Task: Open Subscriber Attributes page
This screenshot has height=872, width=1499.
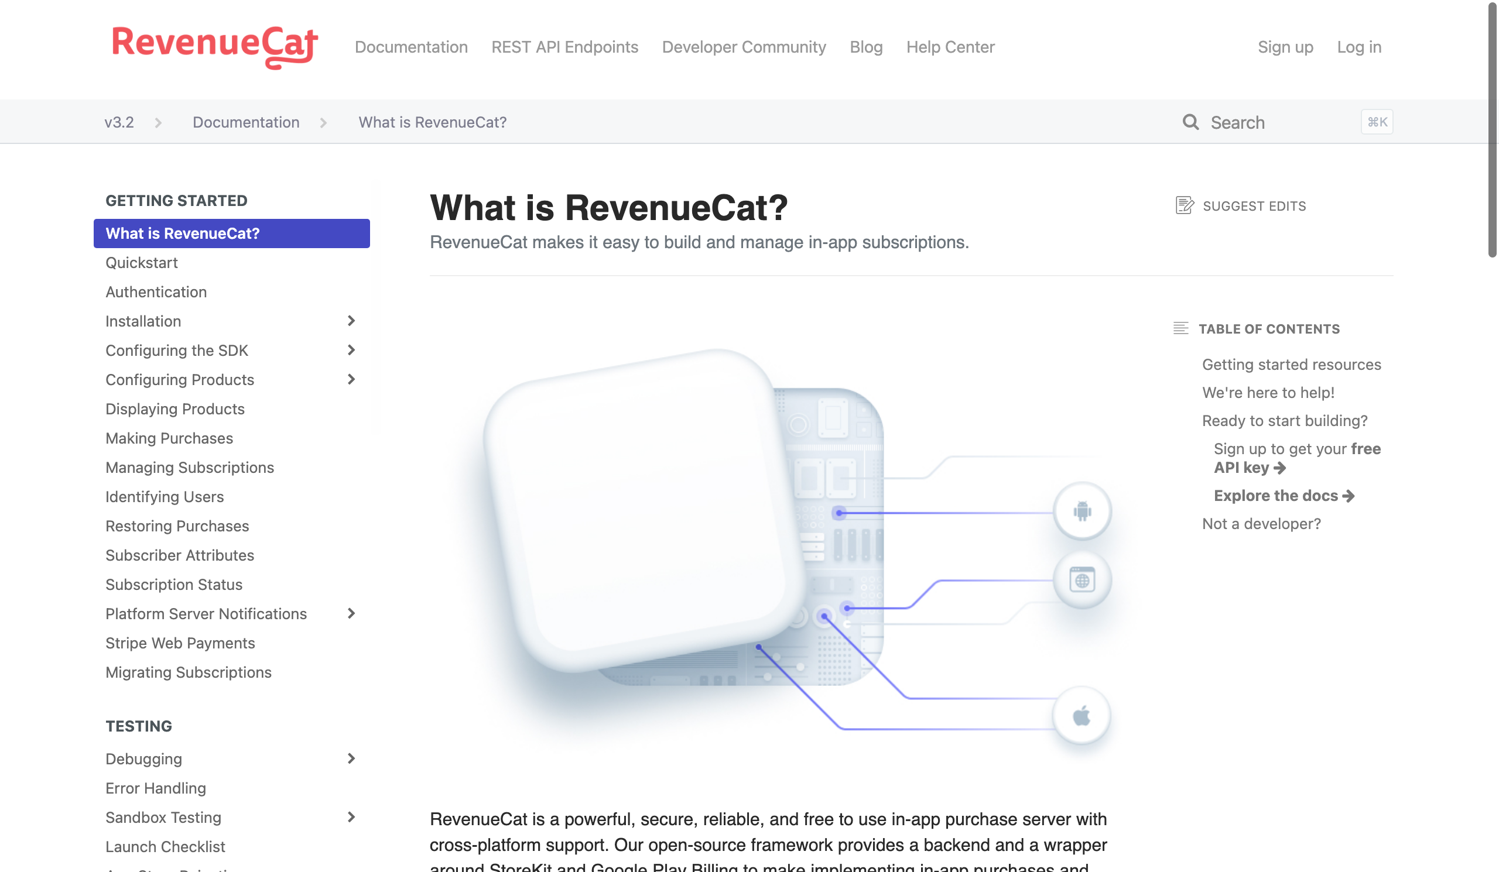Action: (180, 555)
